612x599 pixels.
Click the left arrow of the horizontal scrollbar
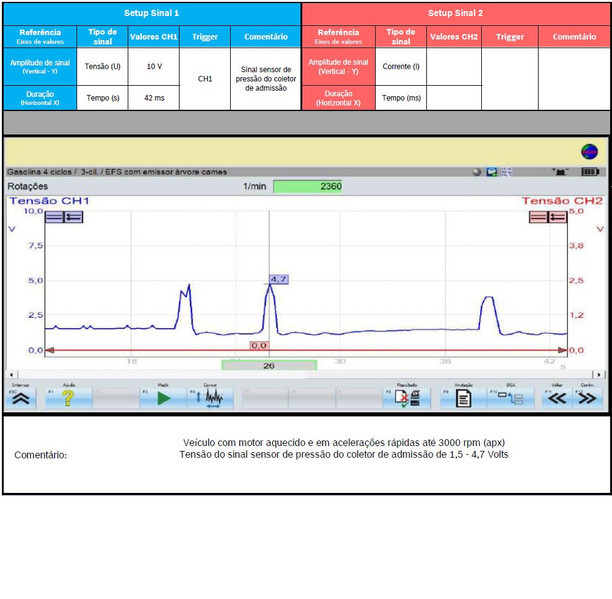click(x=10, y=374)
